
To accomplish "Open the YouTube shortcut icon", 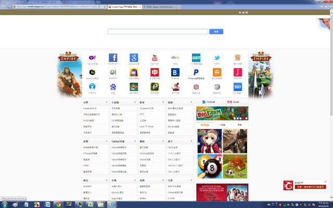I will (155, 58).
